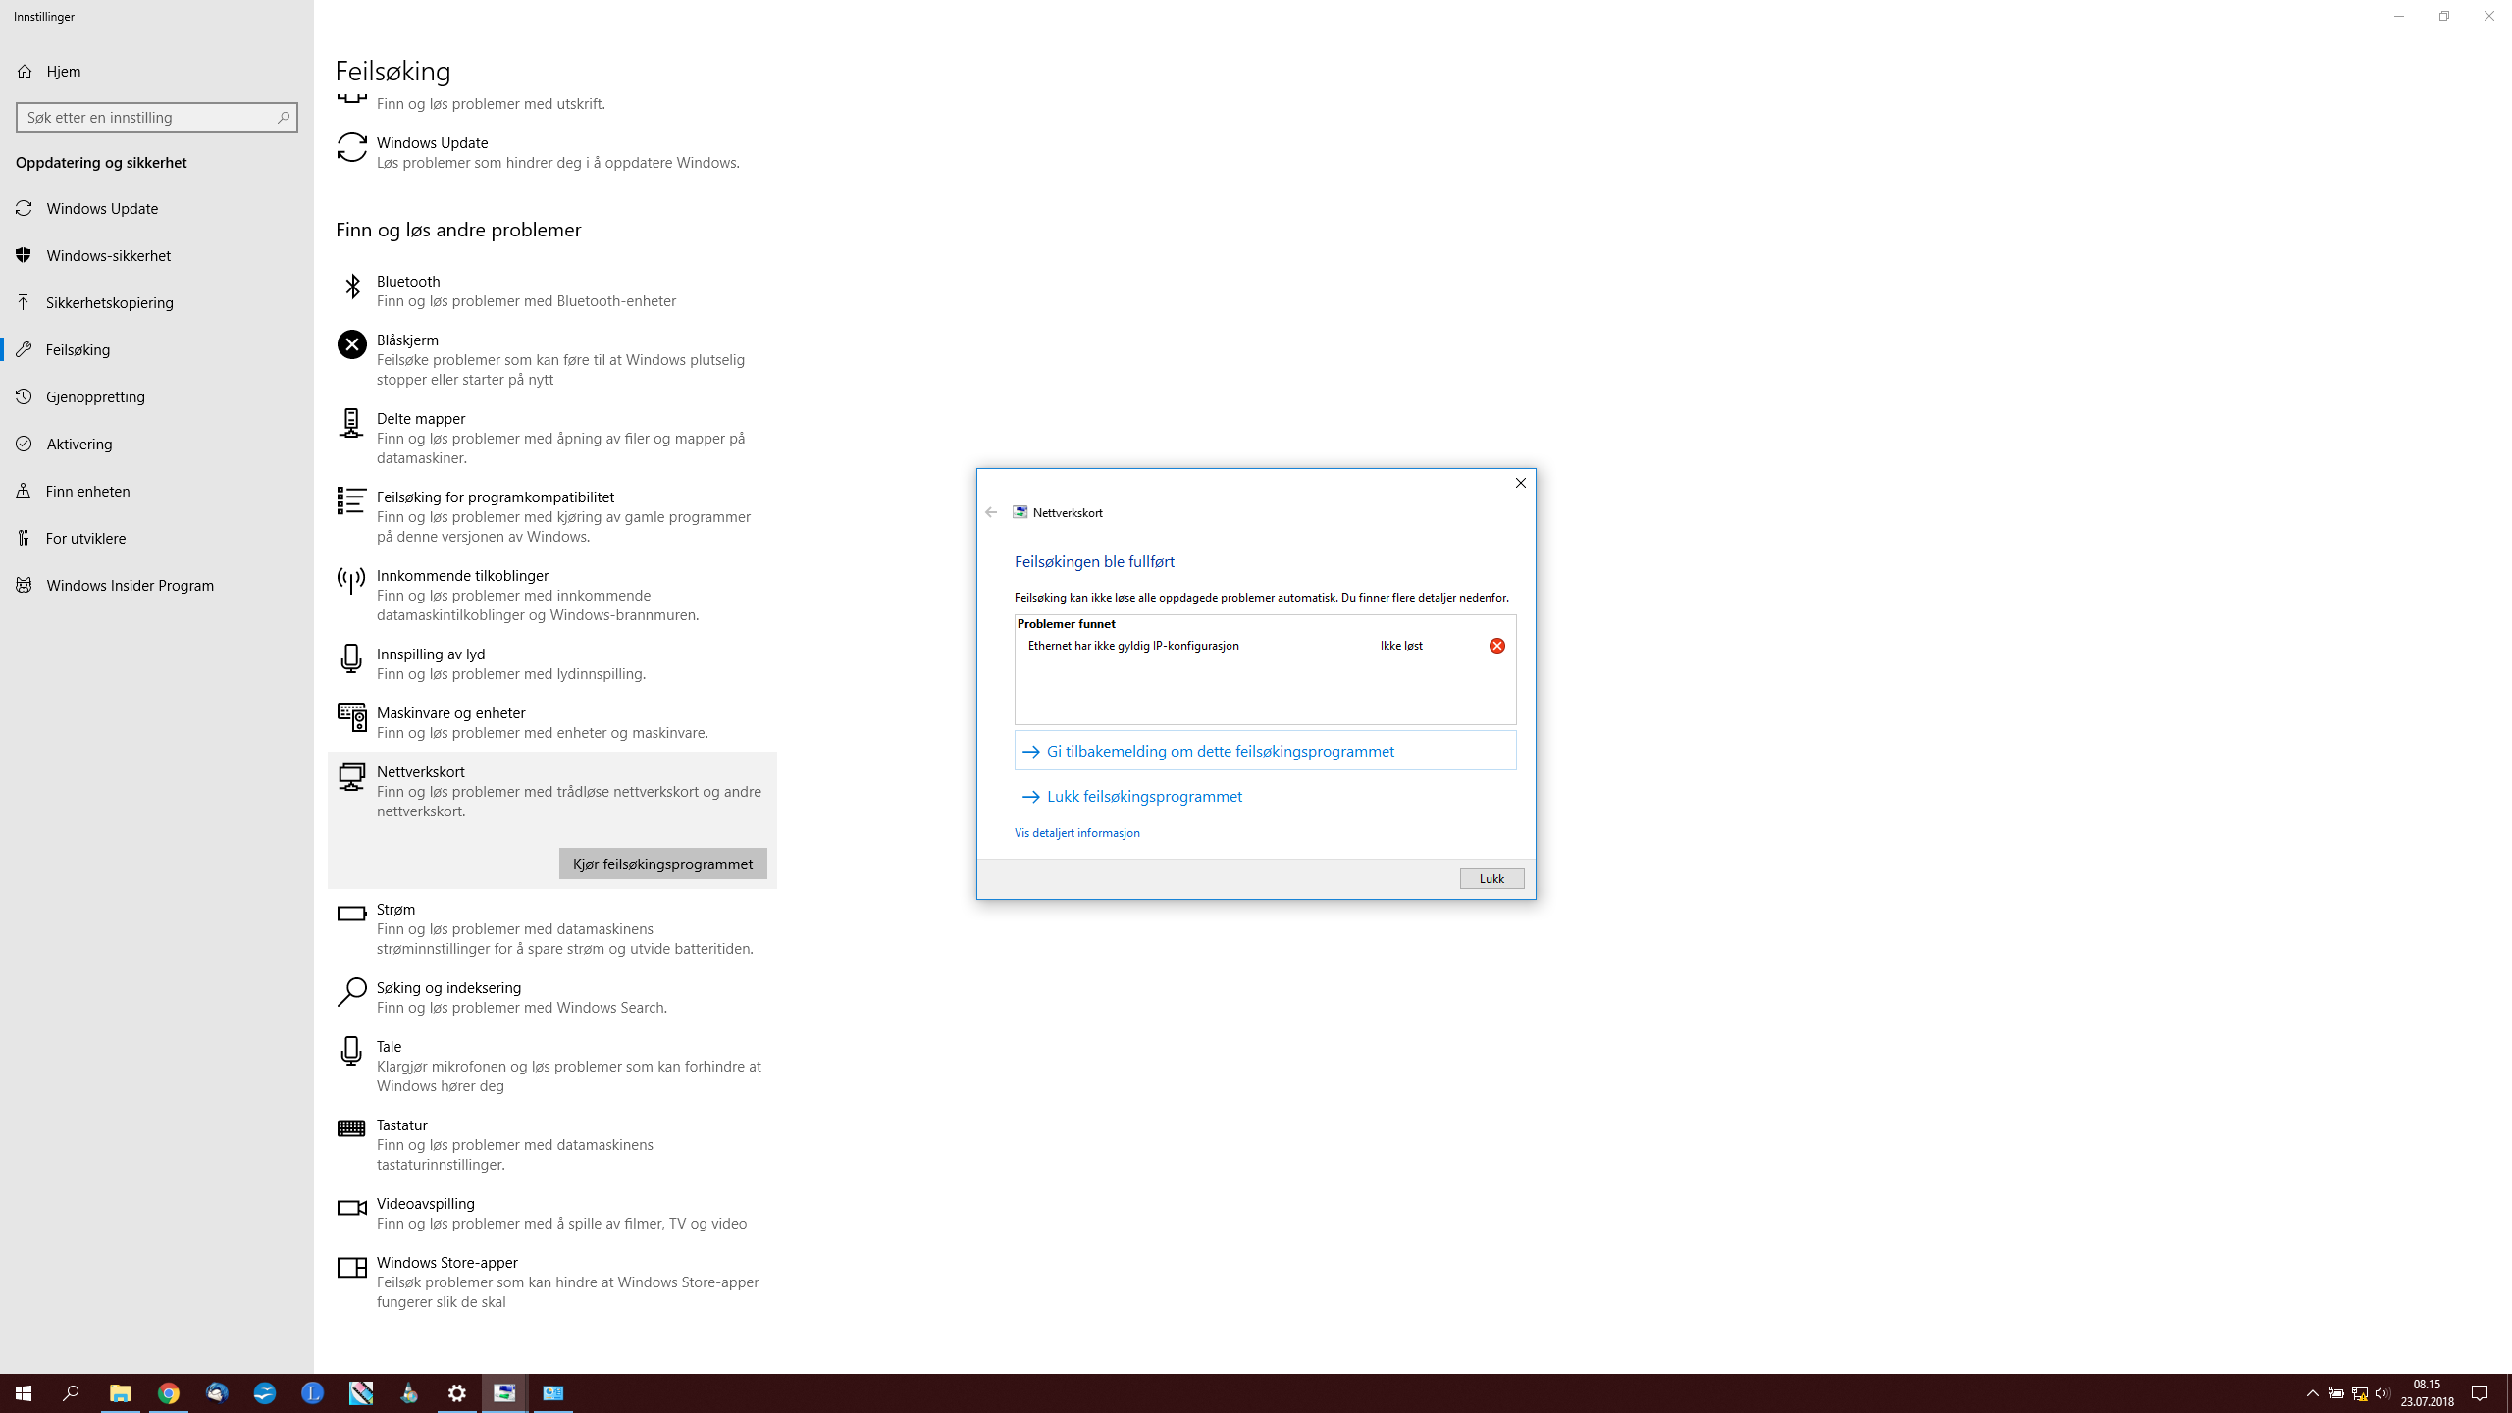
Task: Select 'Ethernet har ikke gyldig IP-konfigurasjon' row
Action: 1265,646
